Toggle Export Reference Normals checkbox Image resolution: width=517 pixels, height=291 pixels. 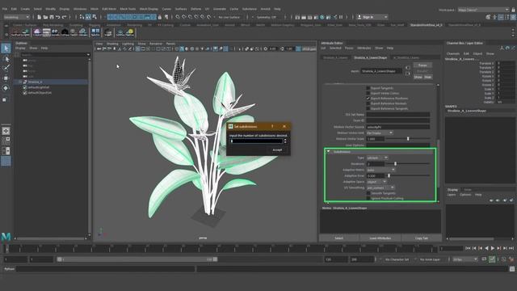368,103
